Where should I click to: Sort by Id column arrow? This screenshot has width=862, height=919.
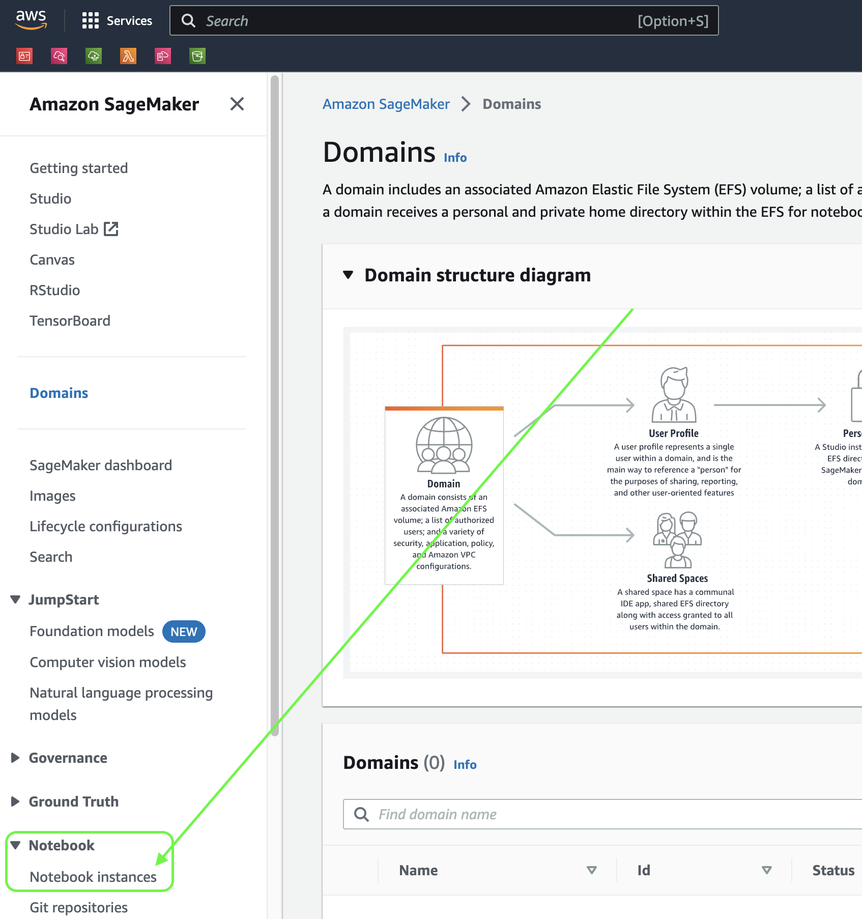click(767, 870)
